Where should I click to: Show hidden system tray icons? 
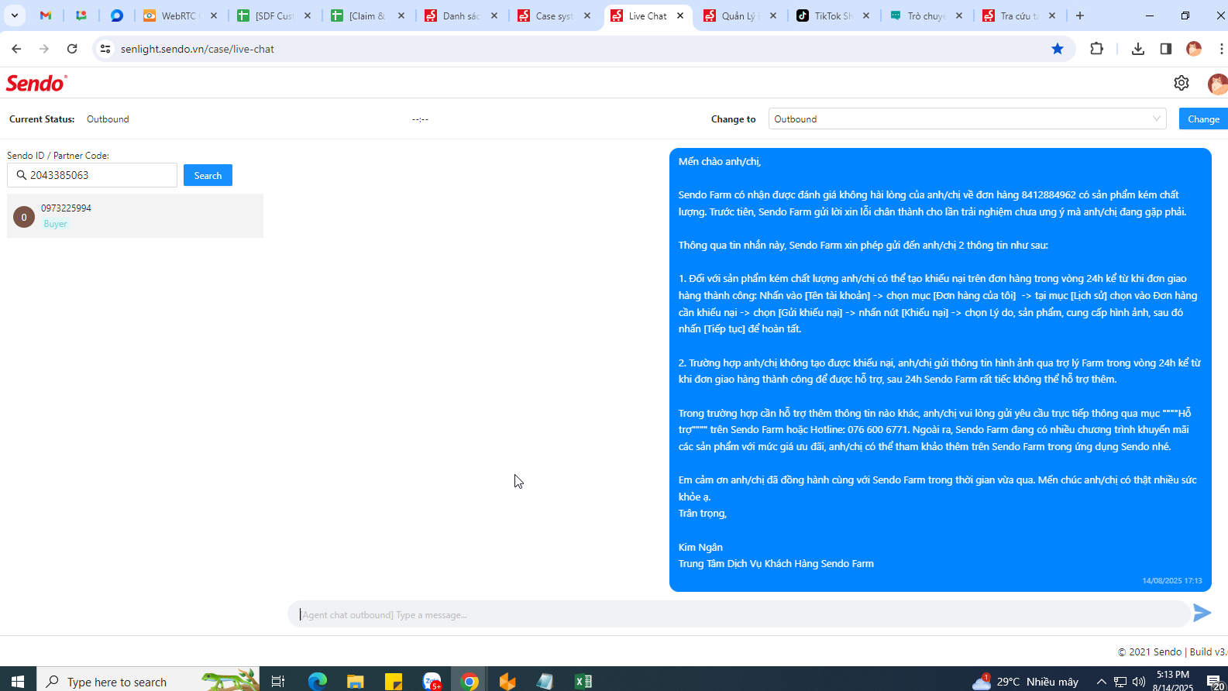1101,682
